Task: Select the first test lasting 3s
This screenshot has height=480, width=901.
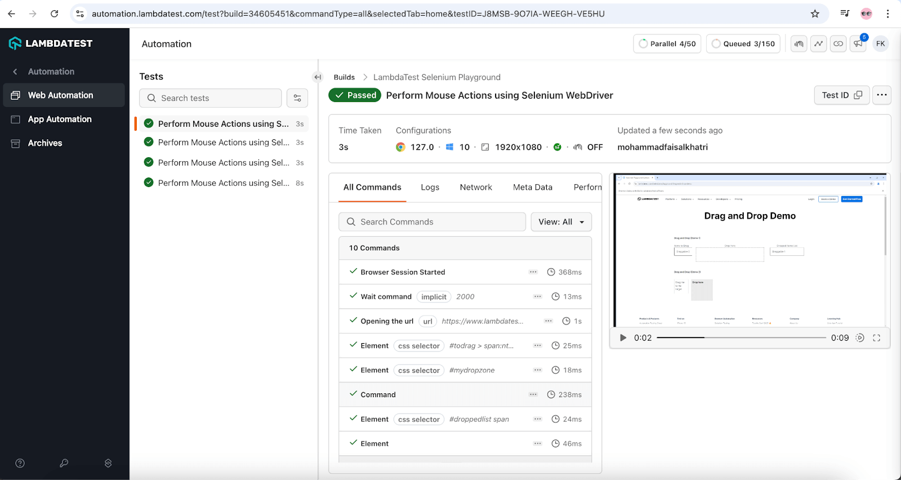Action: [222, 124]
